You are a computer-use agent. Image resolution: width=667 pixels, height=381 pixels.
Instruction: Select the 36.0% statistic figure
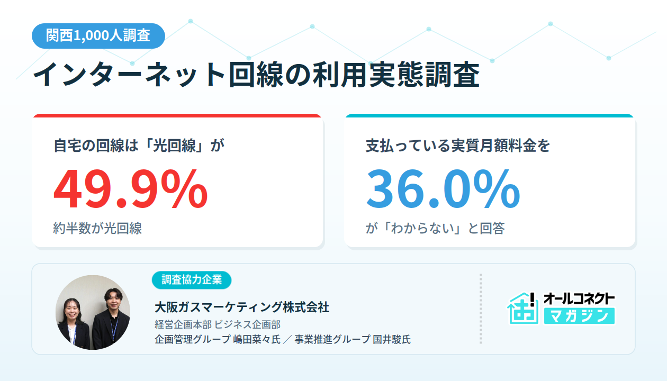tap(443, 189)
